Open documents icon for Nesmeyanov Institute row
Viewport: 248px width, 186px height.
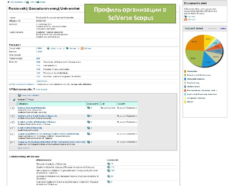click(x=108, y=170)
